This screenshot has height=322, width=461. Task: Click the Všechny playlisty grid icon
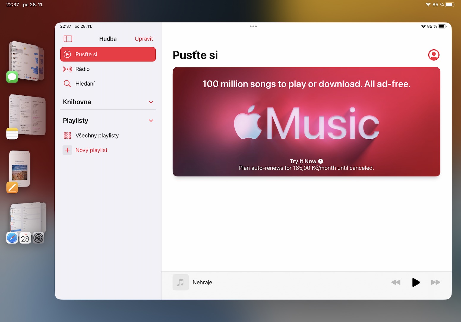[67, 135]
